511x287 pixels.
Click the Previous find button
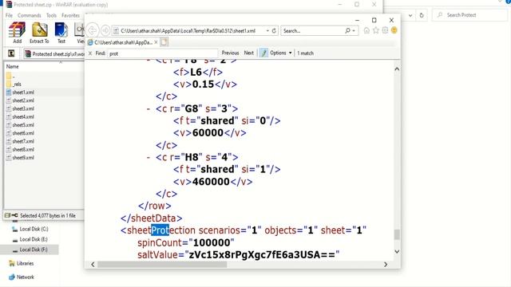click(x=230, y=53)
